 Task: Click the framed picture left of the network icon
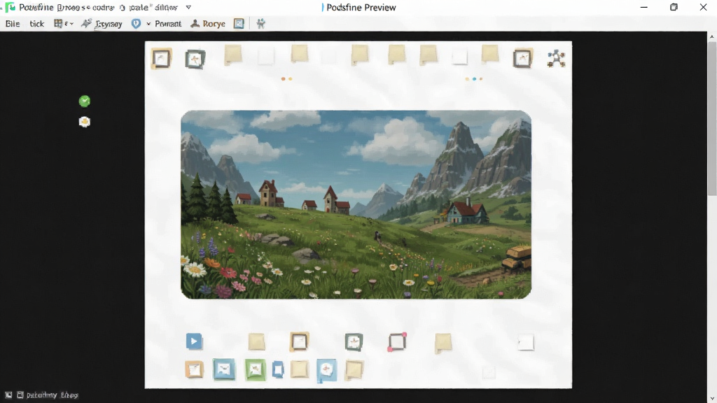point(522,59)
